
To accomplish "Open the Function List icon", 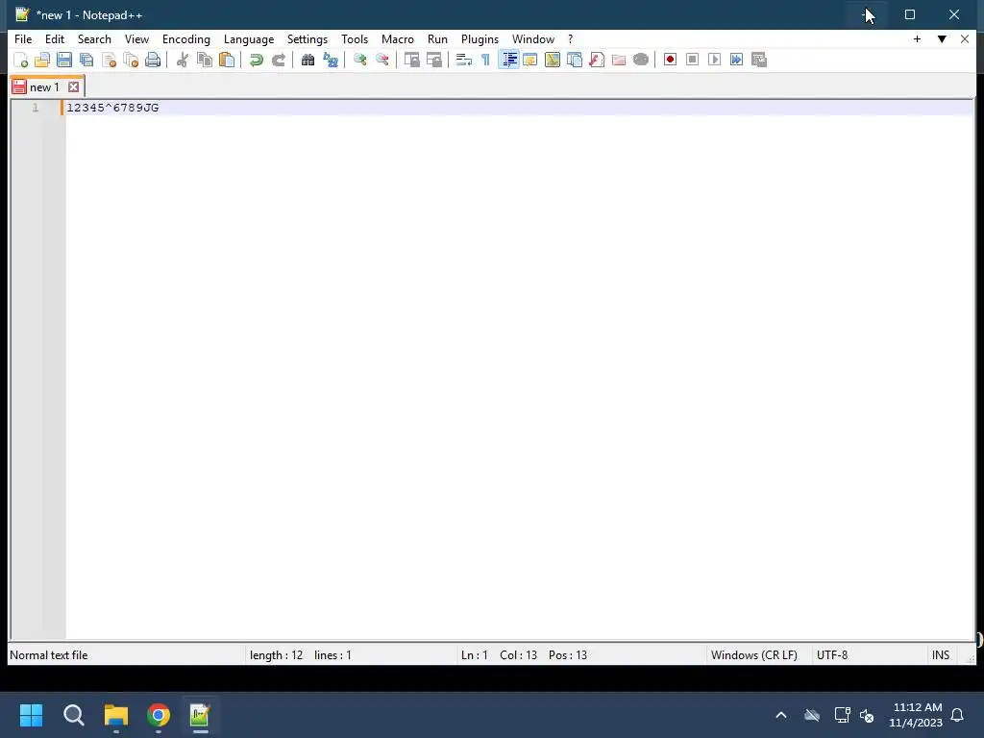I will [x=597, y=60].
